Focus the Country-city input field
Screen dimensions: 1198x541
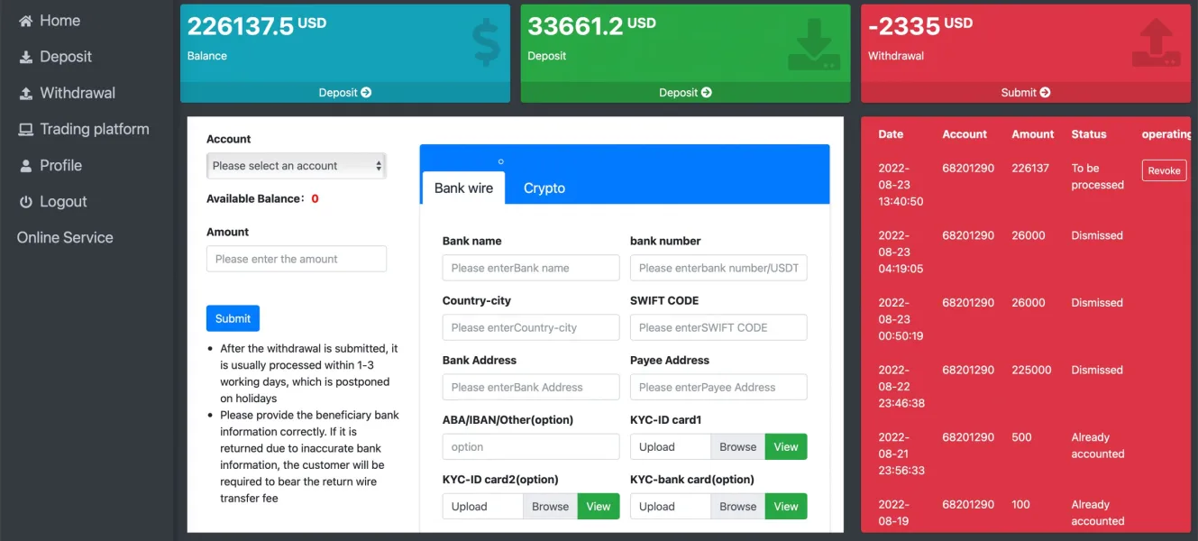(x=531, y=327)
